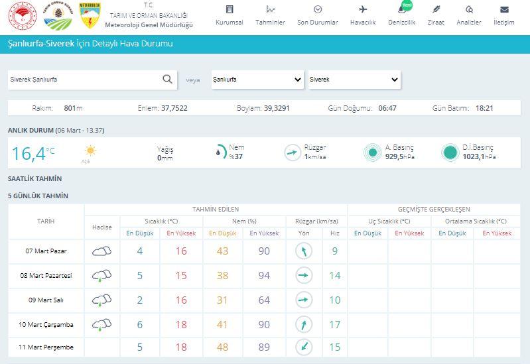530x364 pixels.
Task: Click the 1023,1 hPa pressure value
Action: [480, 157]
